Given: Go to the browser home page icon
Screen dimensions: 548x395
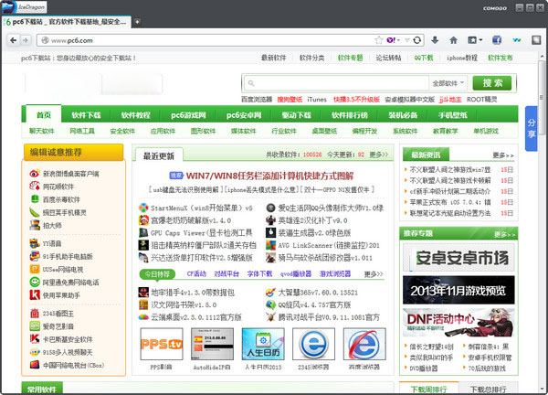Looking at the screenshot, I should pos(453,40).
